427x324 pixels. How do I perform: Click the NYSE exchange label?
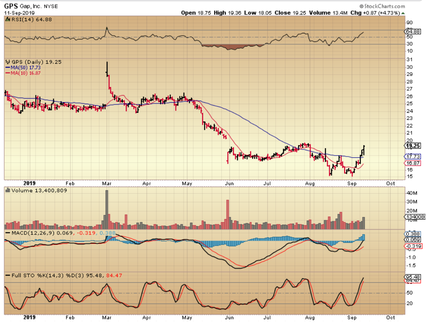pos(51,6)
